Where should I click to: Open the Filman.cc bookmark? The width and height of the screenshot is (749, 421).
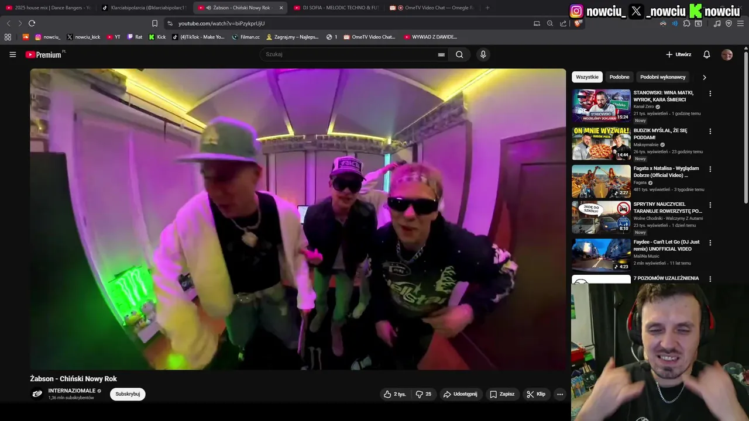[246, 37]
